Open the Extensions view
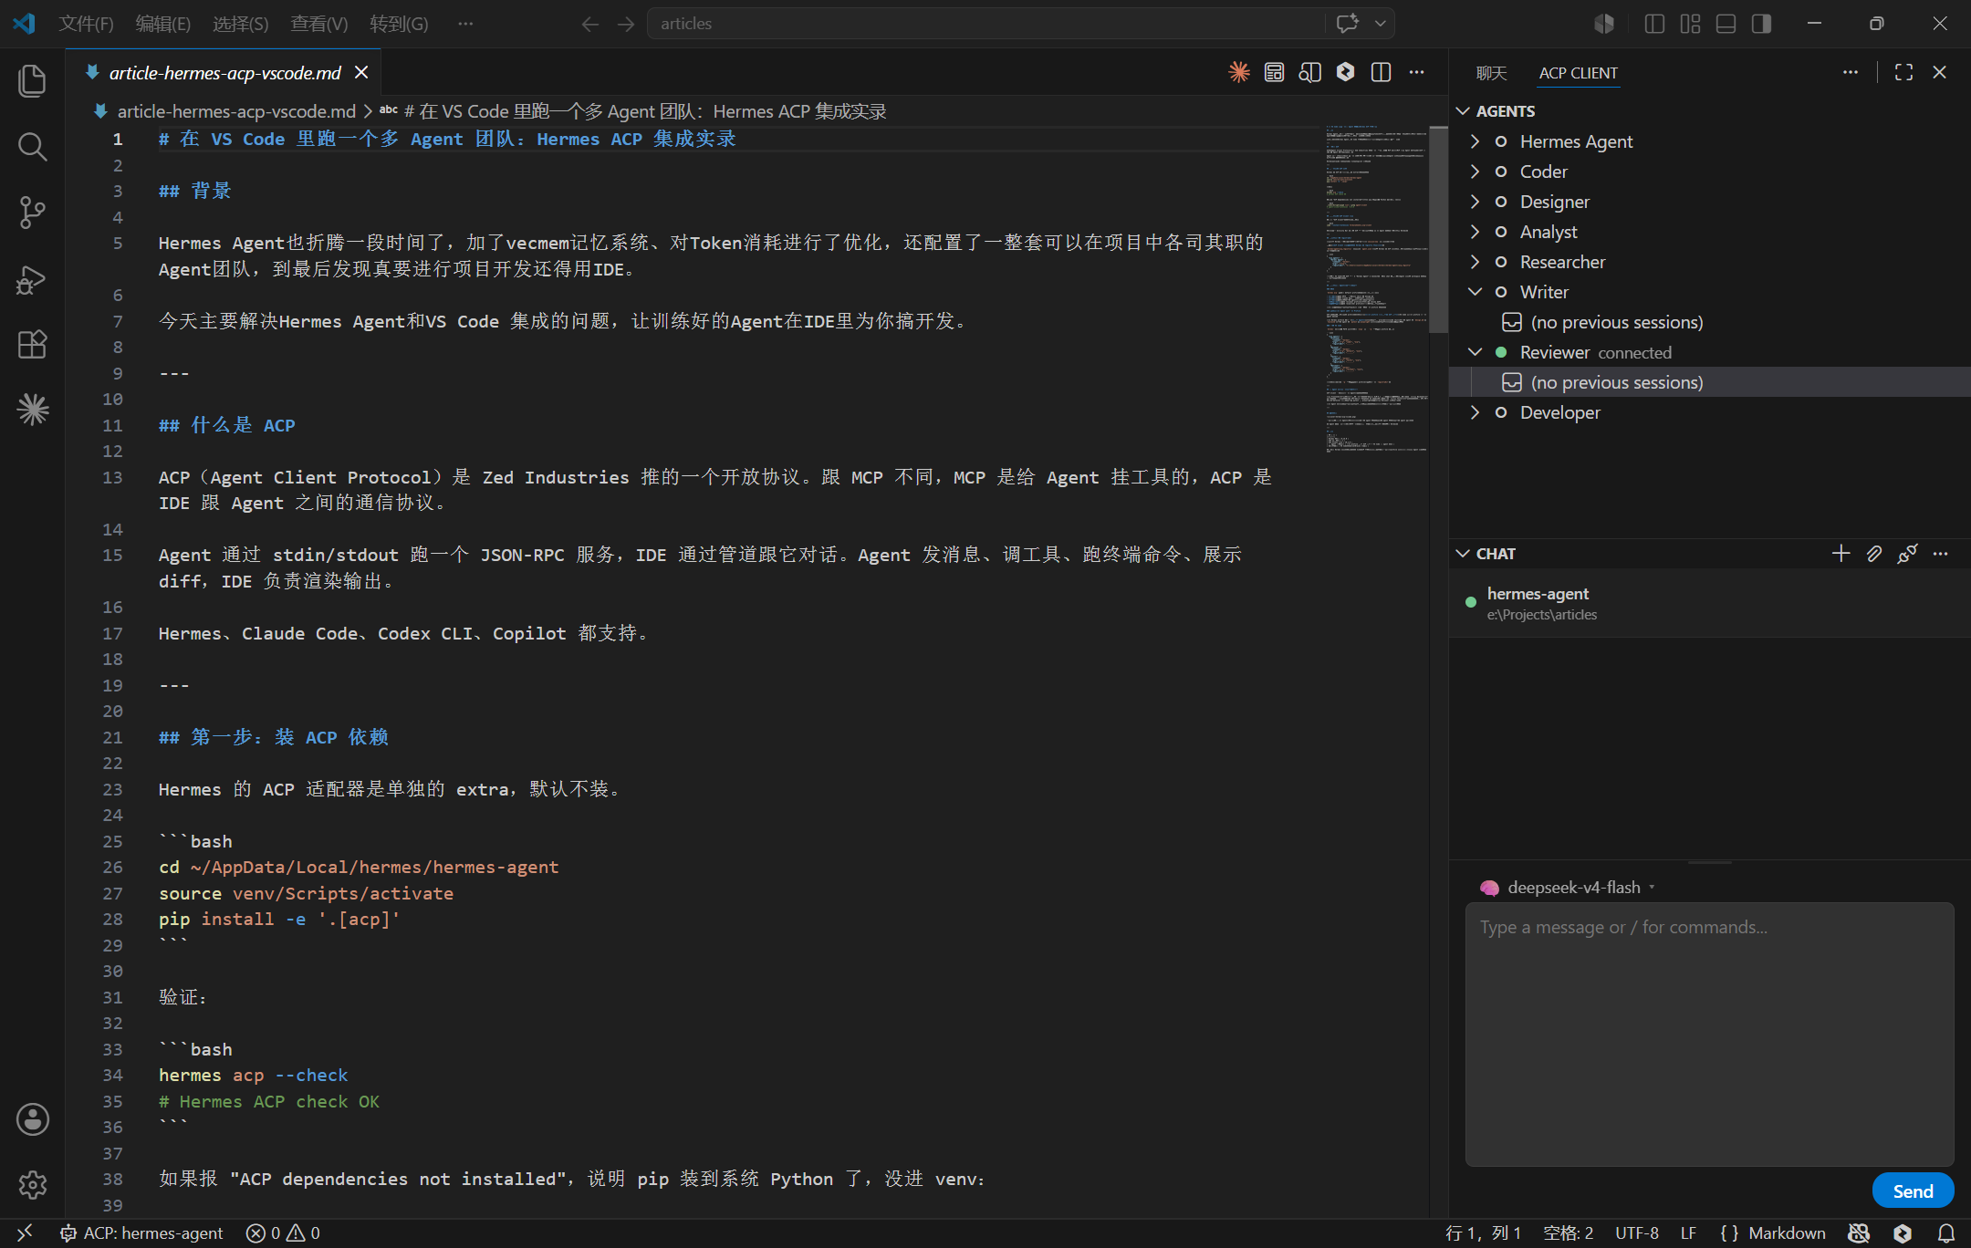The height and width of the screenshot is (1248, 1971). pos(33,345)
